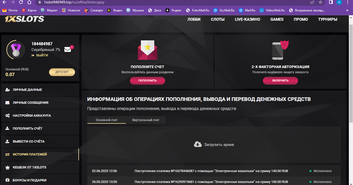Open ТУРНИРЫ section
Viewport: 353px width, 185px height.
click(x=328, y=19)
